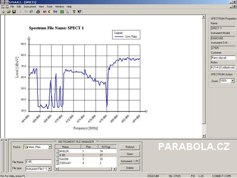Click the chart area scroll down arrow
The width and height of the screenshot is (237, 178).
point(204,136)
